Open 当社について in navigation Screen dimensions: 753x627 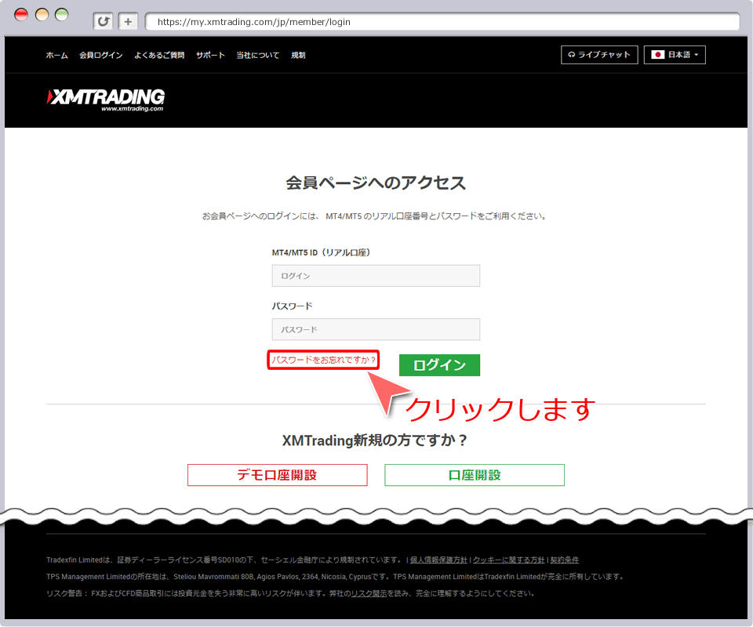point(257,56)
